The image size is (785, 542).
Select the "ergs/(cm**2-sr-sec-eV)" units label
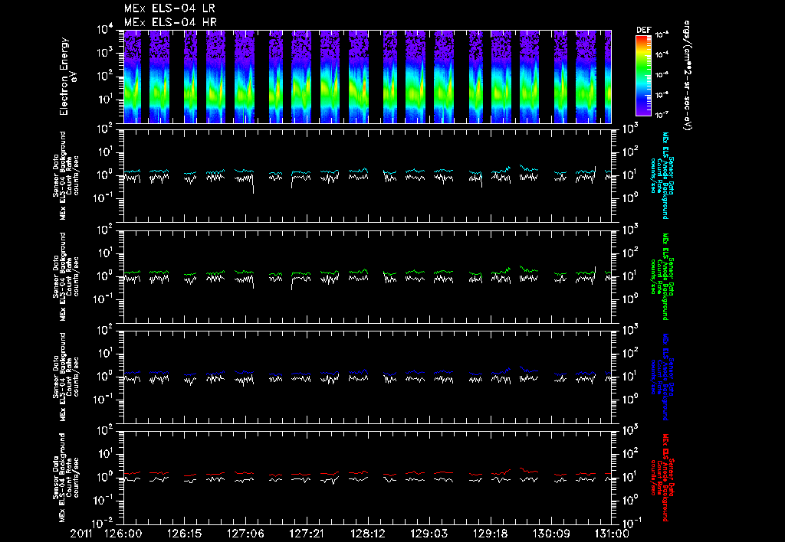point(687,76)
